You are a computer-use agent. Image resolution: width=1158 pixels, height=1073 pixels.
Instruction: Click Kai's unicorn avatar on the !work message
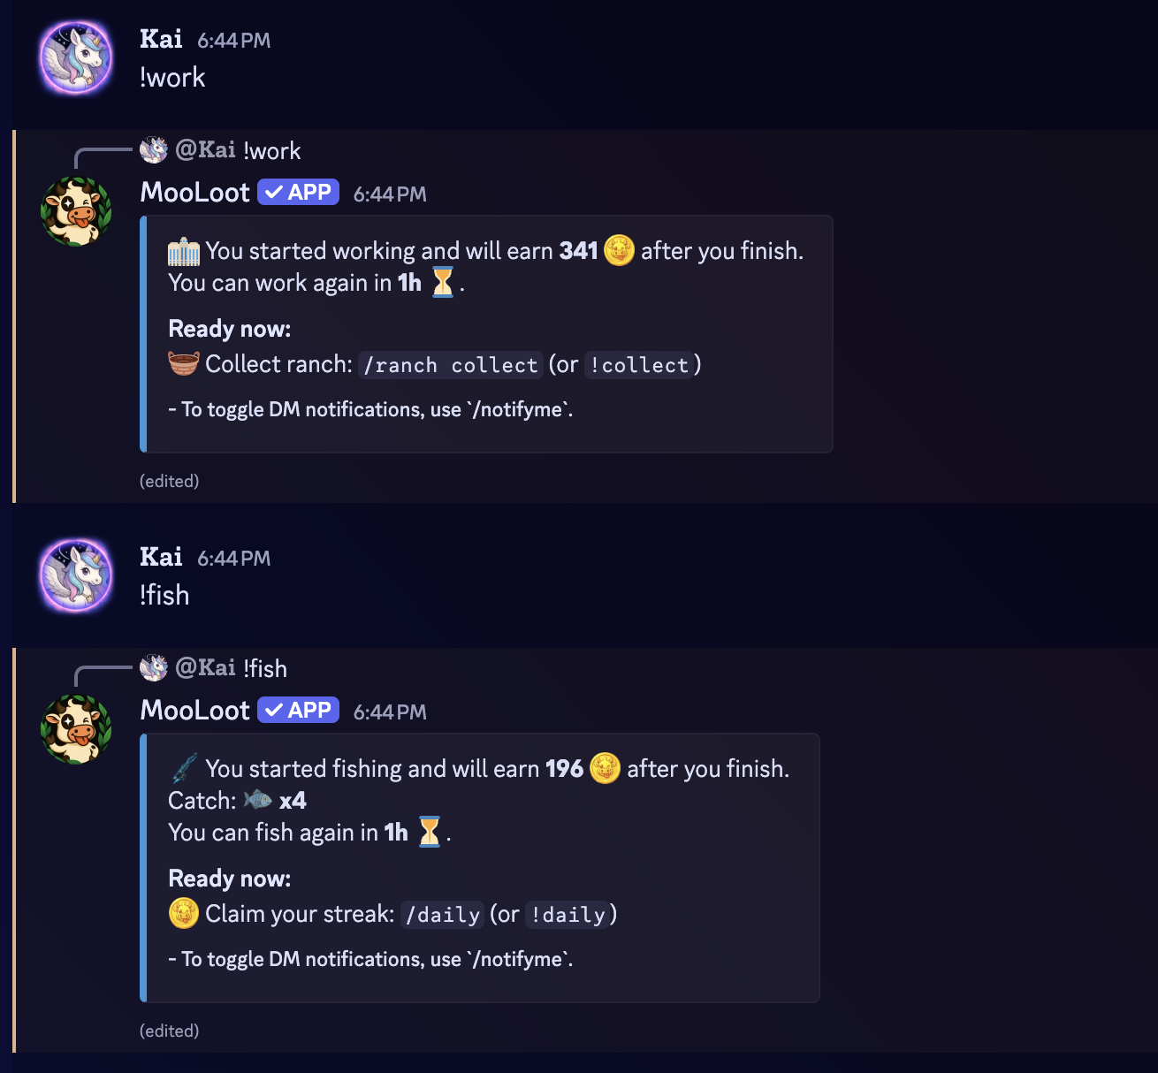pyautogui.click(x=77, y=58)
